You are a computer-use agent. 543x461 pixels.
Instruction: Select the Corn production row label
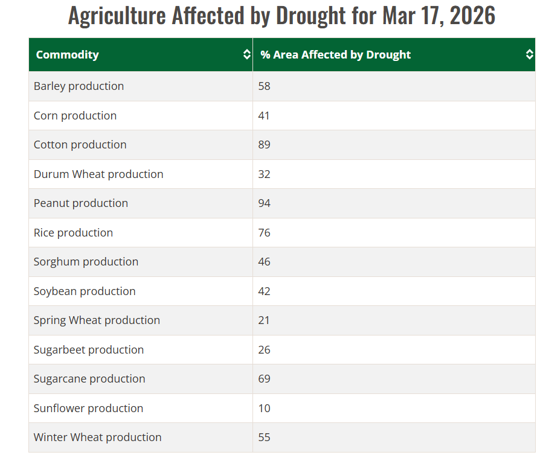pos(75,116)
